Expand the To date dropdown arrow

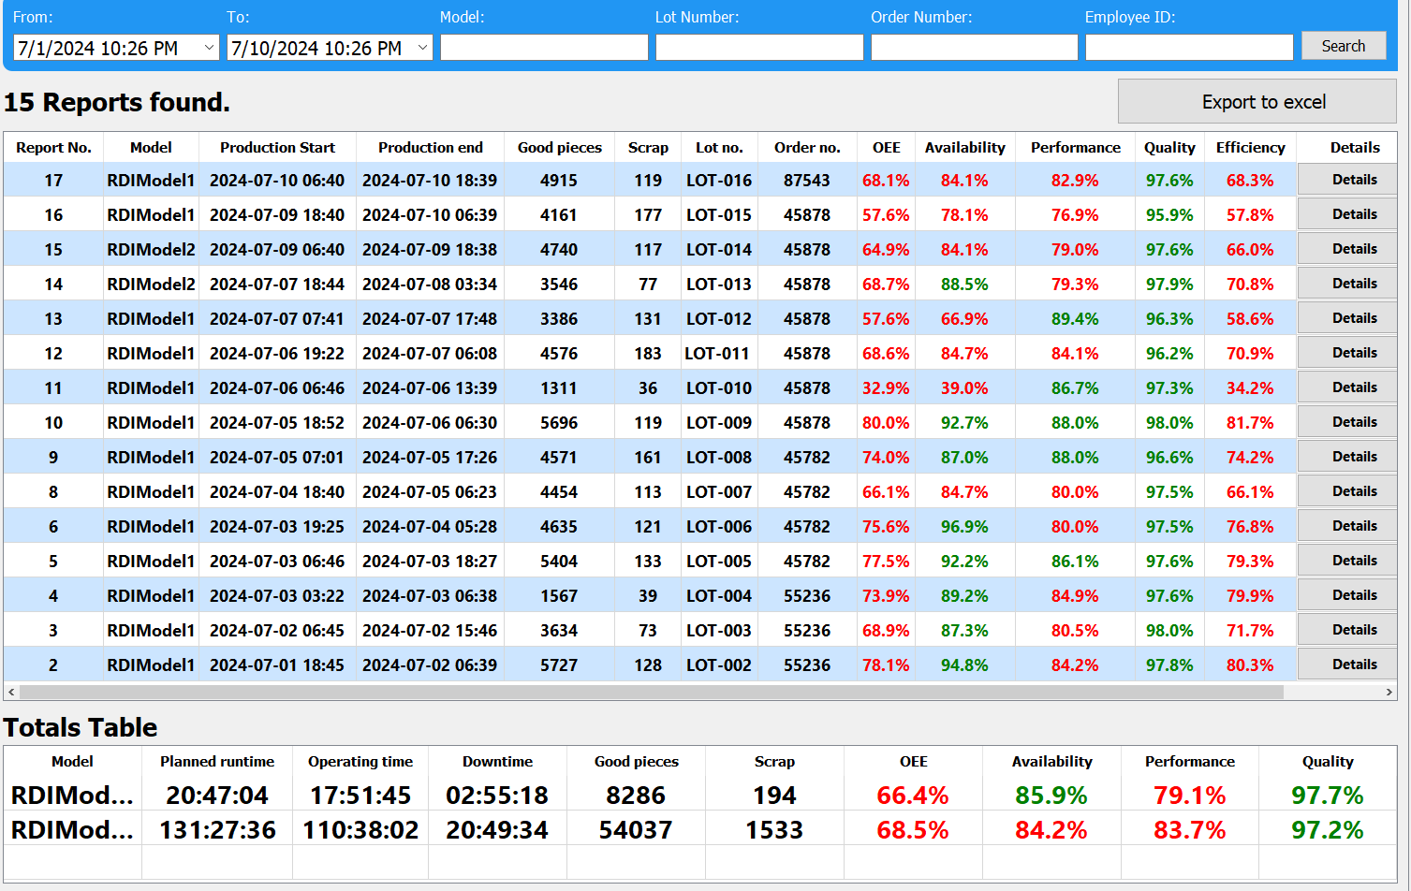pos(422,48)
